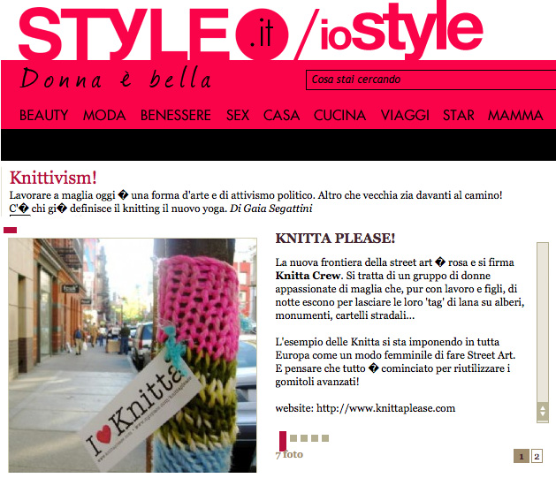Go to the VIAGGI section

405,115
